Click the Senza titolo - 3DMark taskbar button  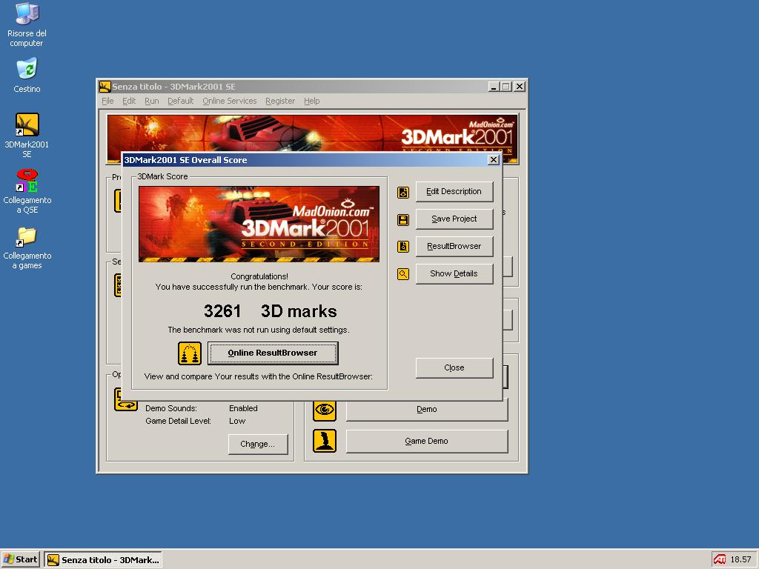point(103,560)
